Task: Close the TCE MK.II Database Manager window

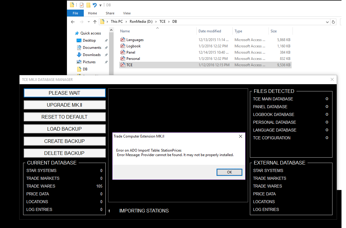Action: (x=332, y=79)
